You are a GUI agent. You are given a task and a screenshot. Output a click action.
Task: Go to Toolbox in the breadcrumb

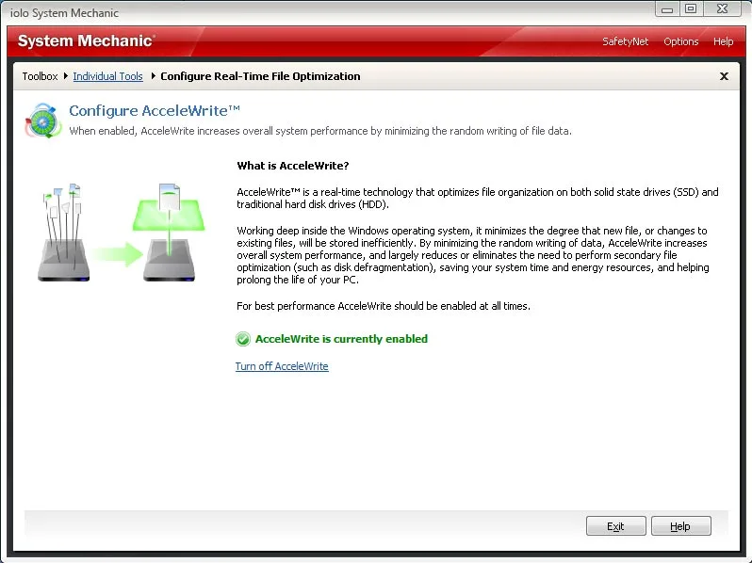point(40,76)
